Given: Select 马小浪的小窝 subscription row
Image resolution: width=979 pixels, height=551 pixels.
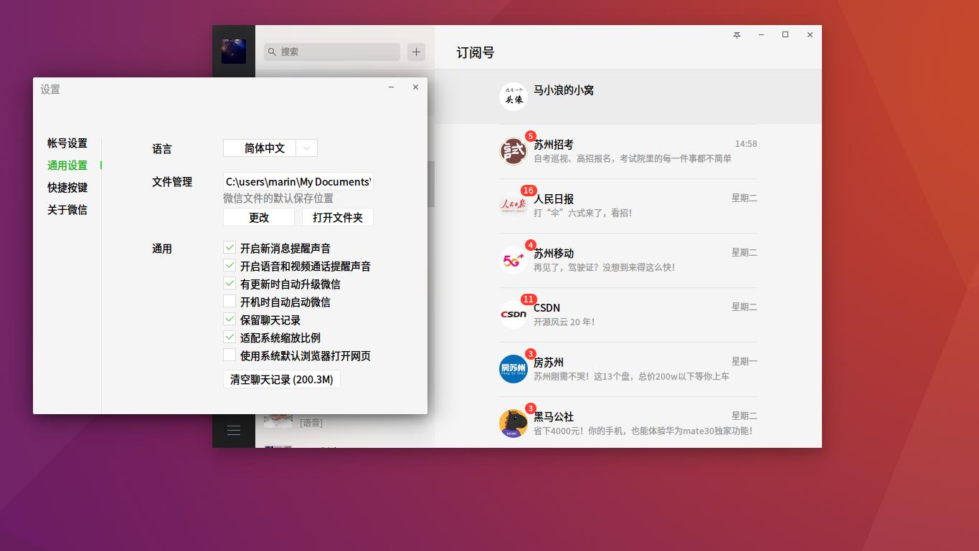Looking at the screenshot, I should click(628, 97).
